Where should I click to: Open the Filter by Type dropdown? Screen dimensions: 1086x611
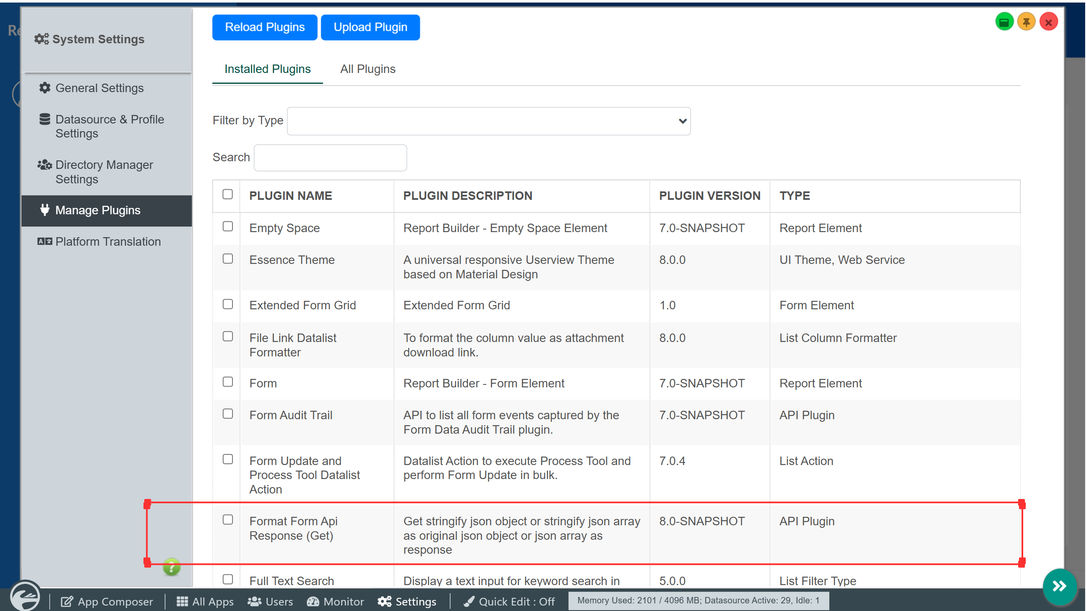tap(489, 121)
